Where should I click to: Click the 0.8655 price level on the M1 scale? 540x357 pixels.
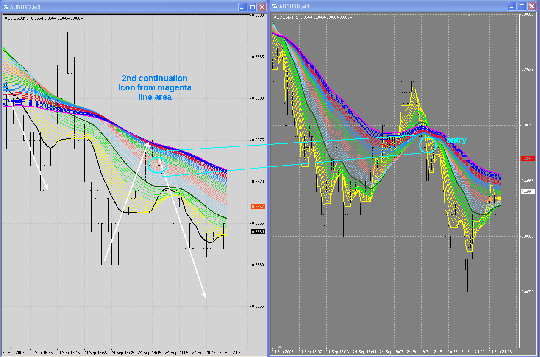coord(528,292)
